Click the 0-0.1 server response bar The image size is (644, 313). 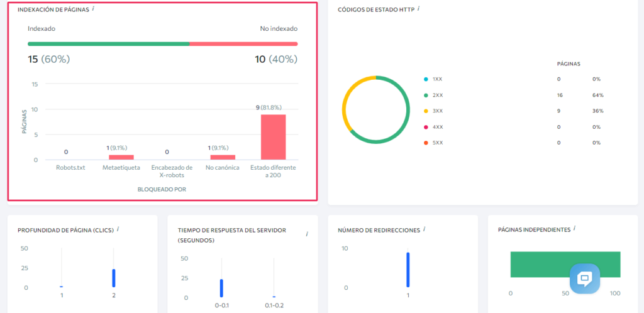coord(221,288)
